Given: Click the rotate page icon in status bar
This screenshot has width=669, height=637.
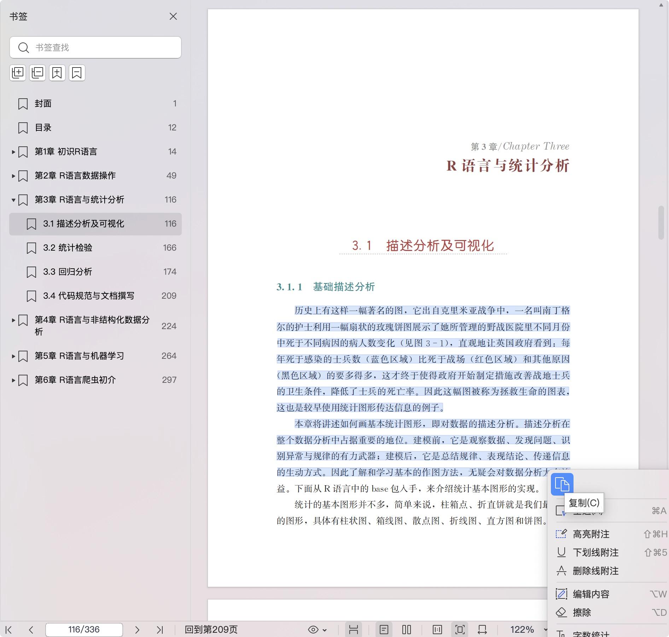Looking at the screenshot, I should (482, 630).
